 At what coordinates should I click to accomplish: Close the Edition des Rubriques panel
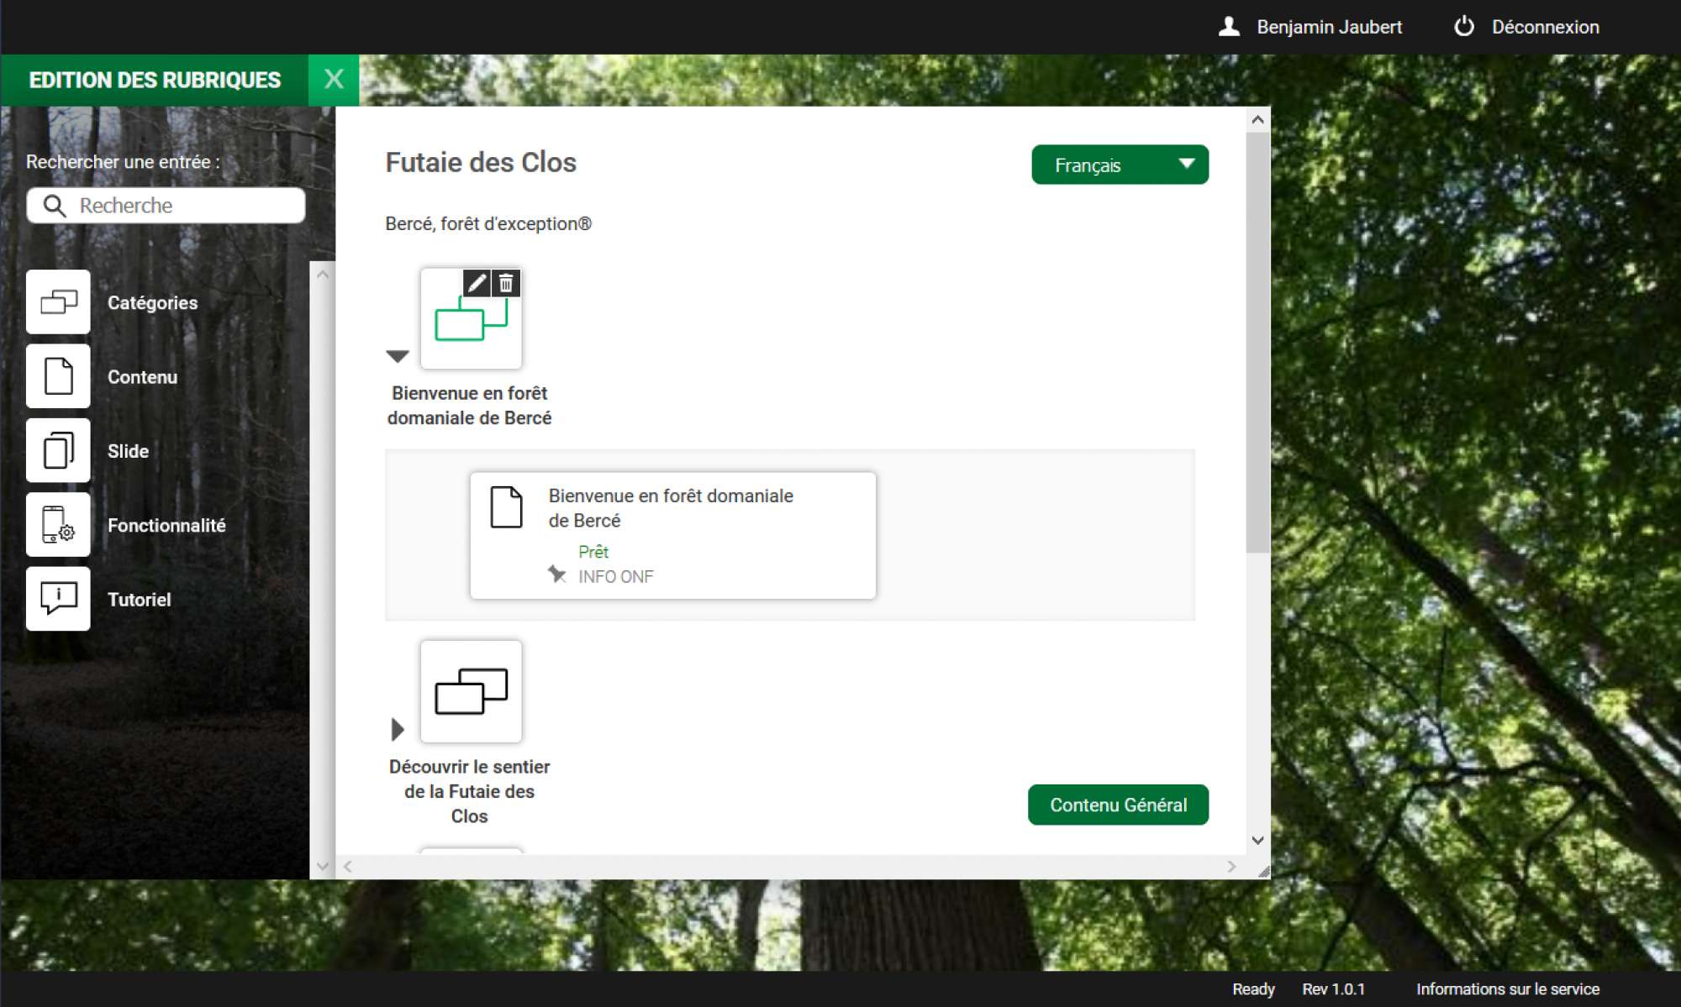point(334,80)
